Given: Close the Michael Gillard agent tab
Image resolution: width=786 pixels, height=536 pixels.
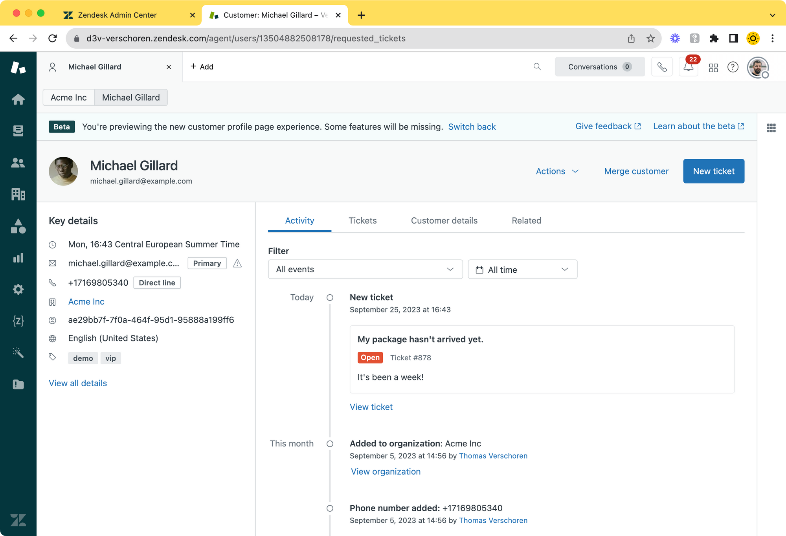Looking at the screenshot, I should pos(169,67).
